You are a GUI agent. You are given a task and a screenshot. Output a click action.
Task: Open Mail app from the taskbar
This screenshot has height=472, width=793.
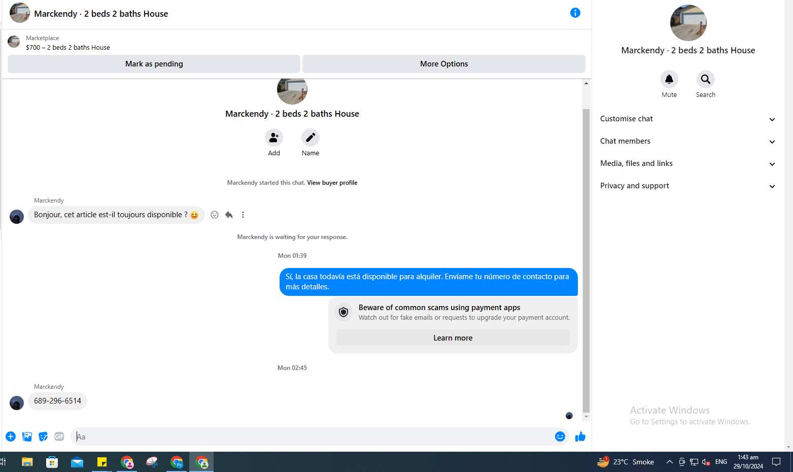click(77, 462)
